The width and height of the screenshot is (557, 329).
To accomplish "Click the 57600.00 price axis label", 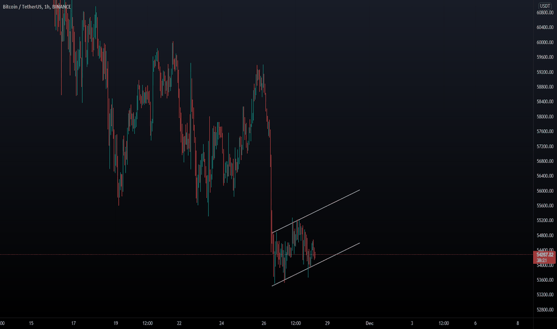I will click(x=545, y=131).
